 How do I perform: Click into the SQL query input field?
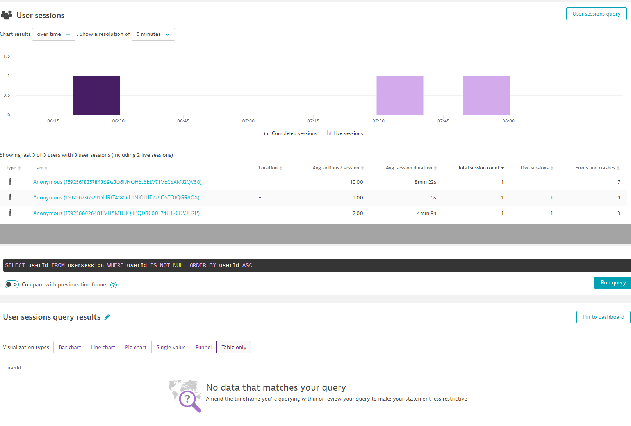click(312, 265)
